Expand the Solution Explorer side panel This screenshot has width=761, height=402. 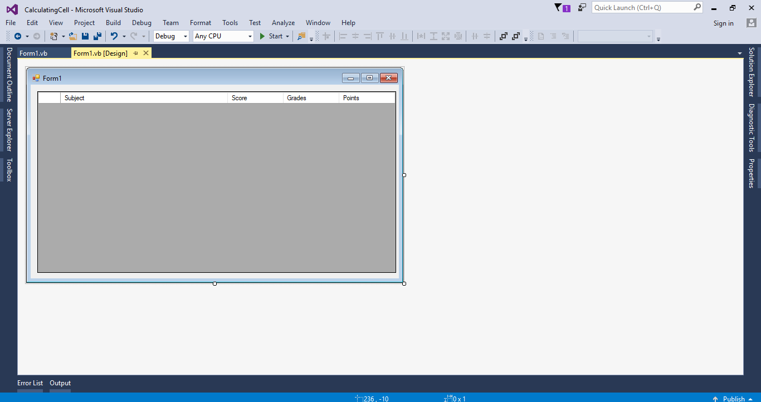(752, 72)
